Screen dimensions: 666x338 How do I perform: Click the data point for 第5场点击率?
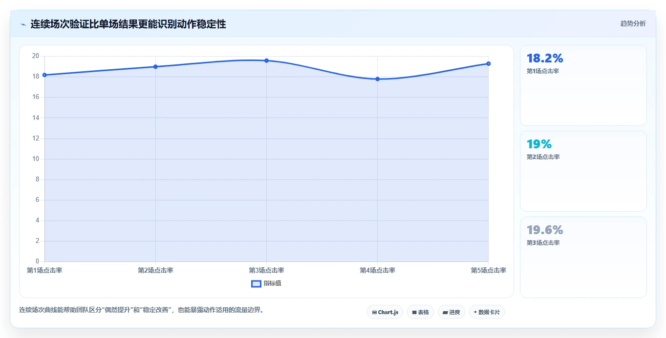coord(488,63)
